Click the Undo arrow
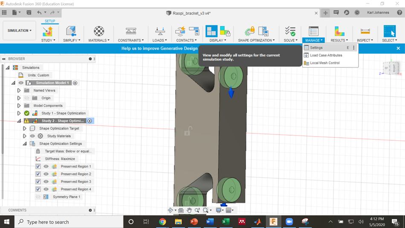 click(x=39, y=12)
